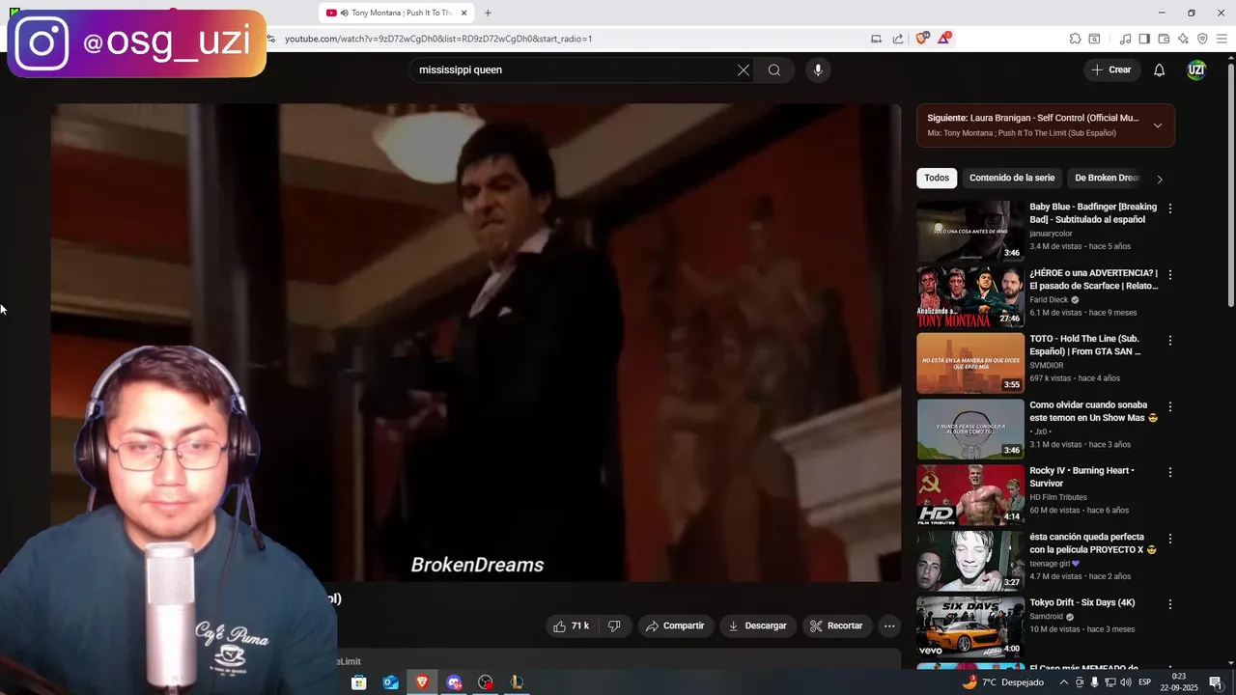1236x695 pixels.
Task: Click the Descargar download button
Action: (x=758, y=626)
